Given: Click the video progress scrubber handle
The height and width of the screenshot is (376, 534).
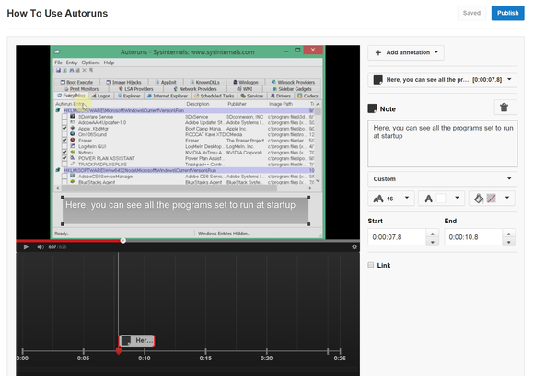Looking at the screenshot, I should 123,240.
